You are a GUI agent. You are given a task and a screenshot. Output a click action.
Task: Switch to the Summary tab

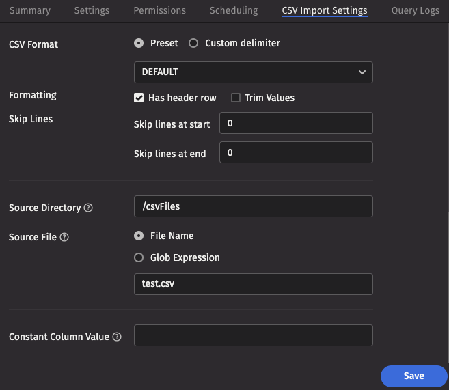(30, 10)
